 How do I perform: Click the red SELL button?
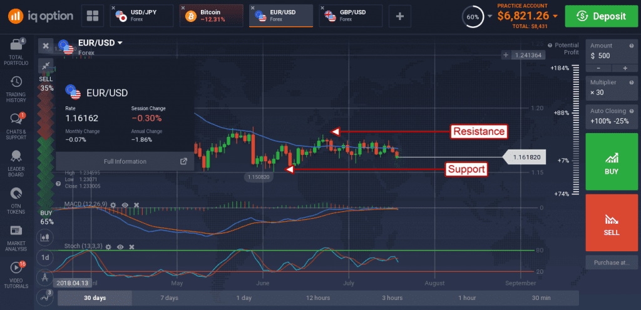tap(612, 222)
